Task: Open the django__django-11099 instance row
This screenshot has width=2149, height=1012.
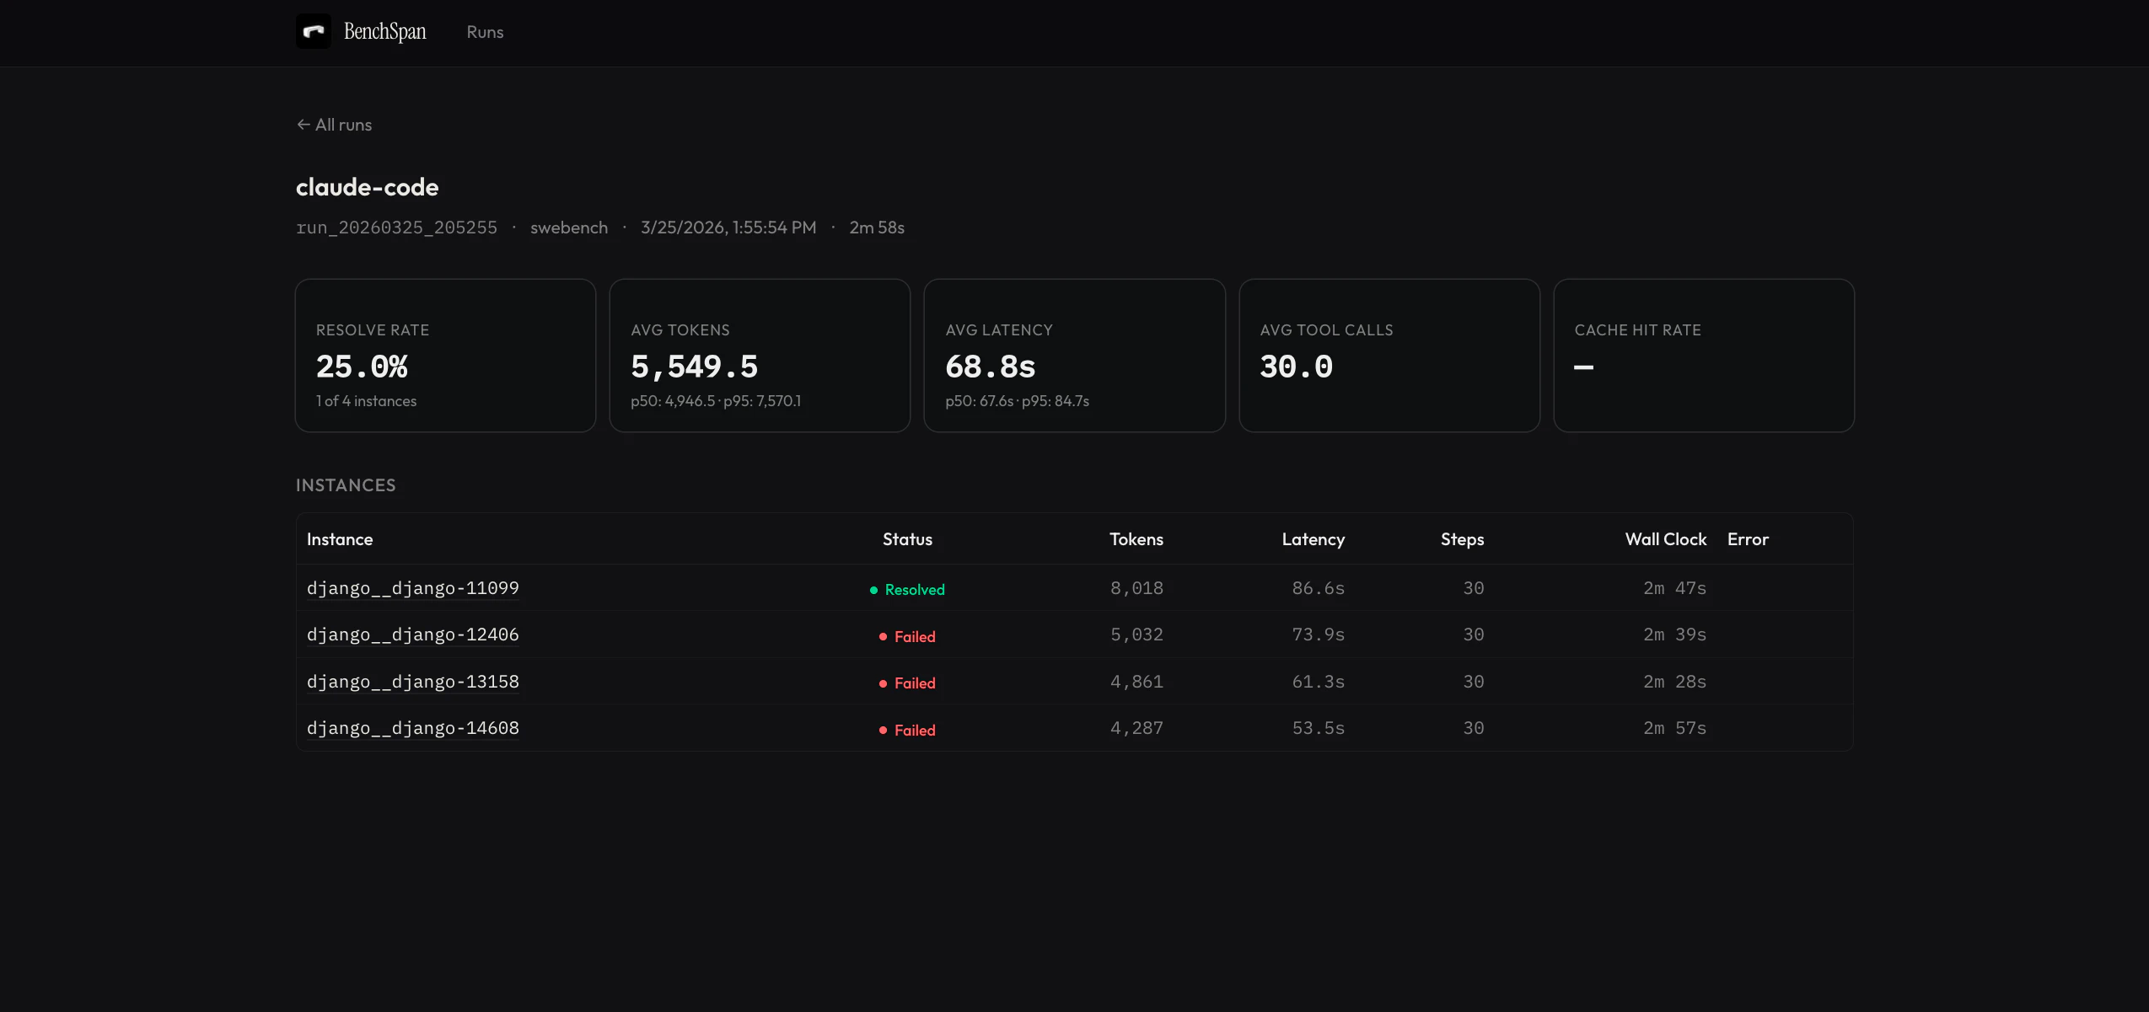Action: click(x=413, y=588)
